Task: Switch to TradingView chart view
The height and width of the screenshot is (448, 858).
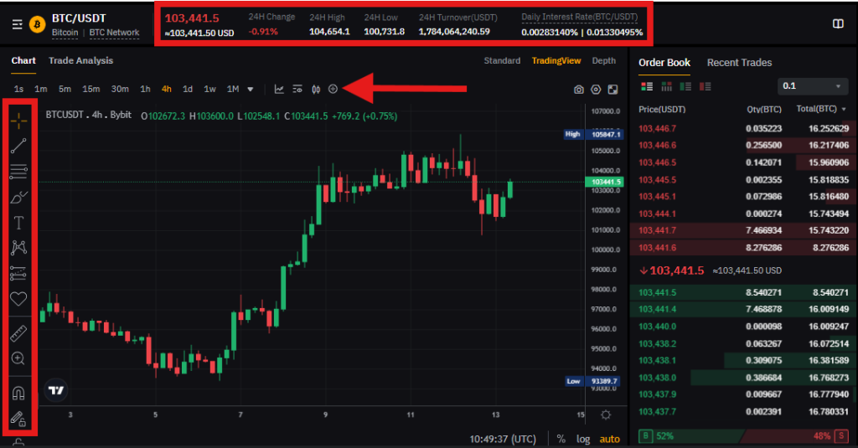Action: [556, 61]
